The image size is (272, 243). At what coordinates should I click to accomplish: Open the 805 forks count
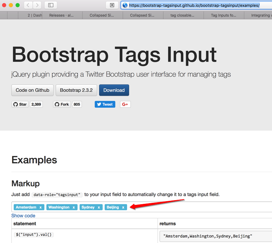77,104
